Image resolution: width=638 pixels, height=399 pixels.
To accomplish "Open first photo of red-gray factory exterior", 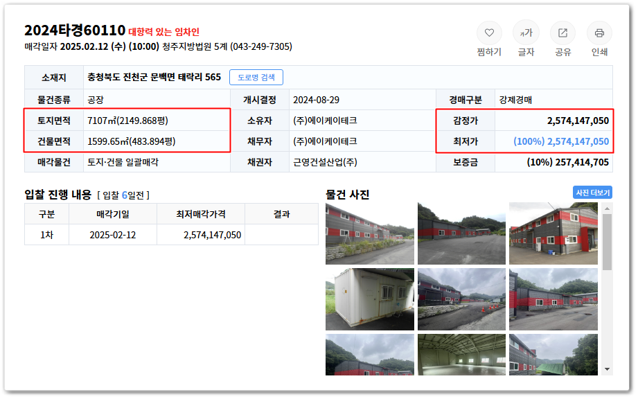I will pyautogui.click(x=369, y=233).
